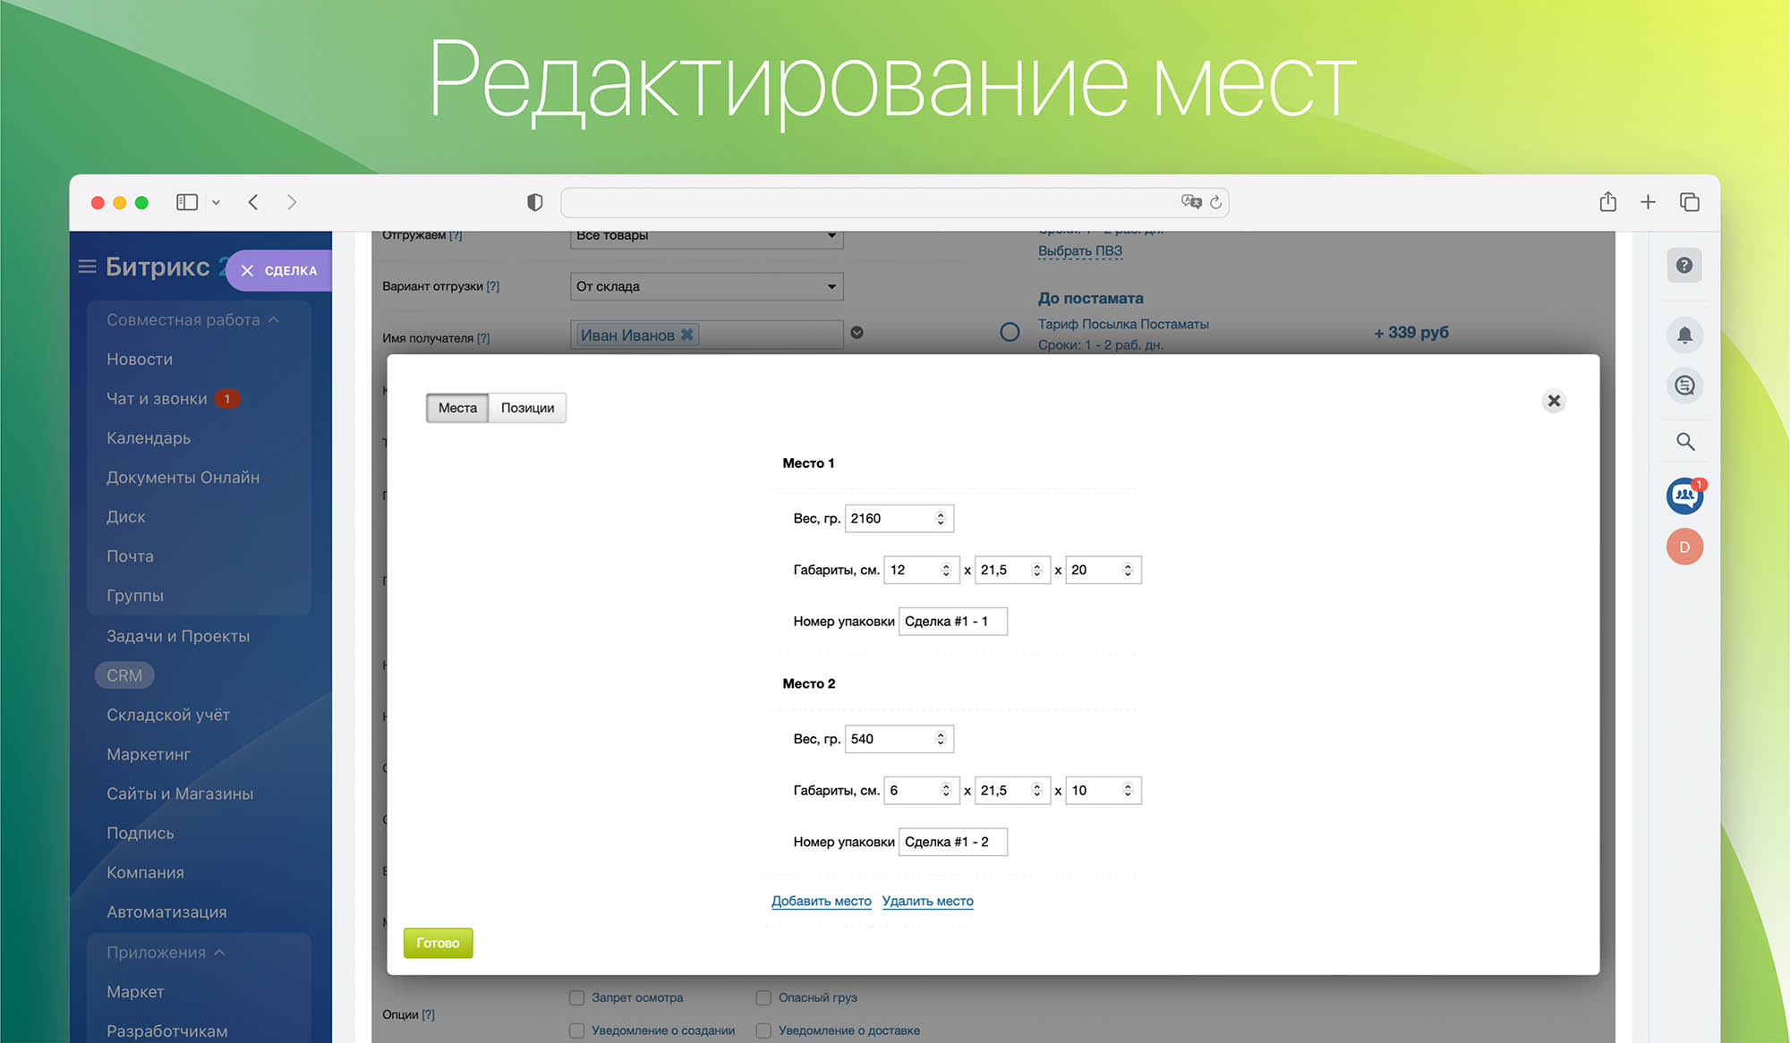Open CRM in the left menu

click(124, 675)
